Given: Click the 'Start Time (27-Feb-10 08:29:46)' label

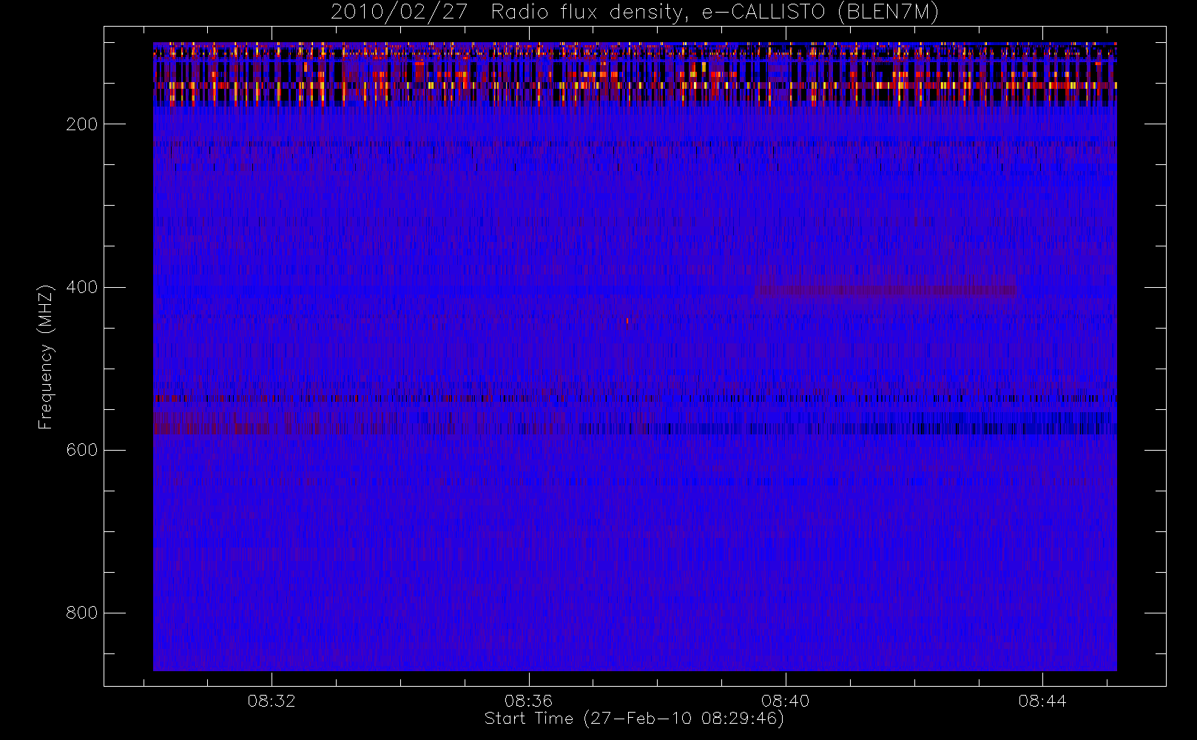Looking at the screenshot, I should point(634,719).
